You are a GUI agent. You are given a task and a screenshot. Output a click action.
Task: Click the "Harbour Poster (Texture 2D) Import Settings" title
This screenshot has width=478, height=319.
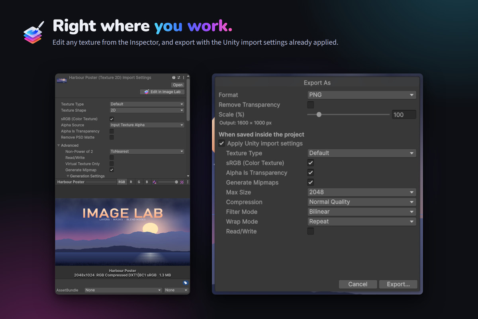pyautogui.click(x=110, y=78)
